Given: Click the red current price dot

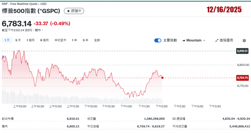Looking at the screenshot, I should click(x=163, y=78).
